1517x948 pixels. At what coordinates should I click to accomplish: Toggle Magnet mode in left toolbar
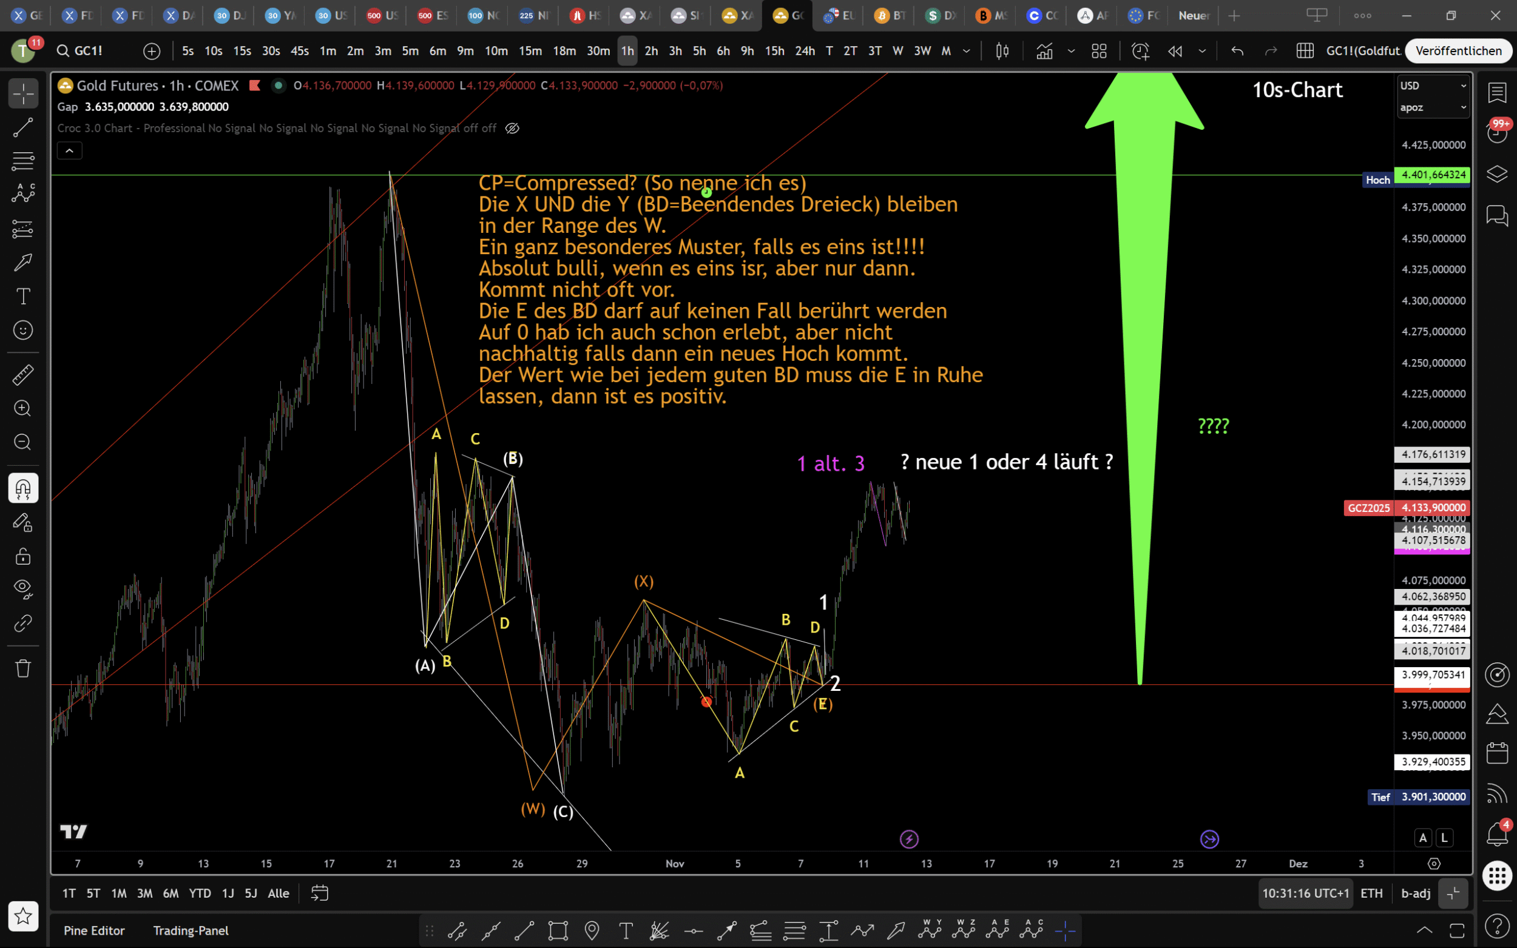(x=23, y=488)
